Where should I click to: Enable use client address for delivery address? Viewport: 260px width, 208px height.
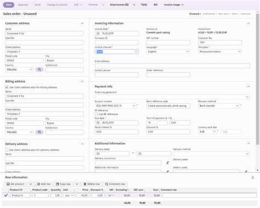click(7, 150)
